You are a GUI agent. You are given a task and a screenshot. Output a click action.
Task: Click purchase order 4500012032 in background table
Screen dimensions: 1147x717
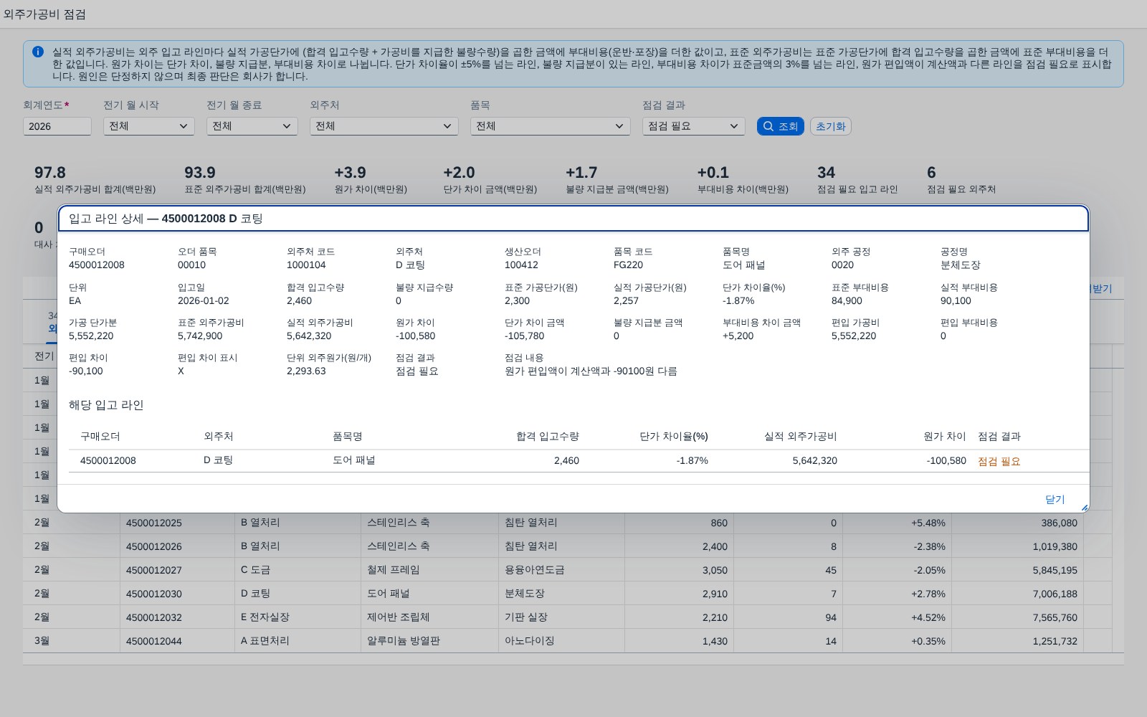click(x=154, y=617)
